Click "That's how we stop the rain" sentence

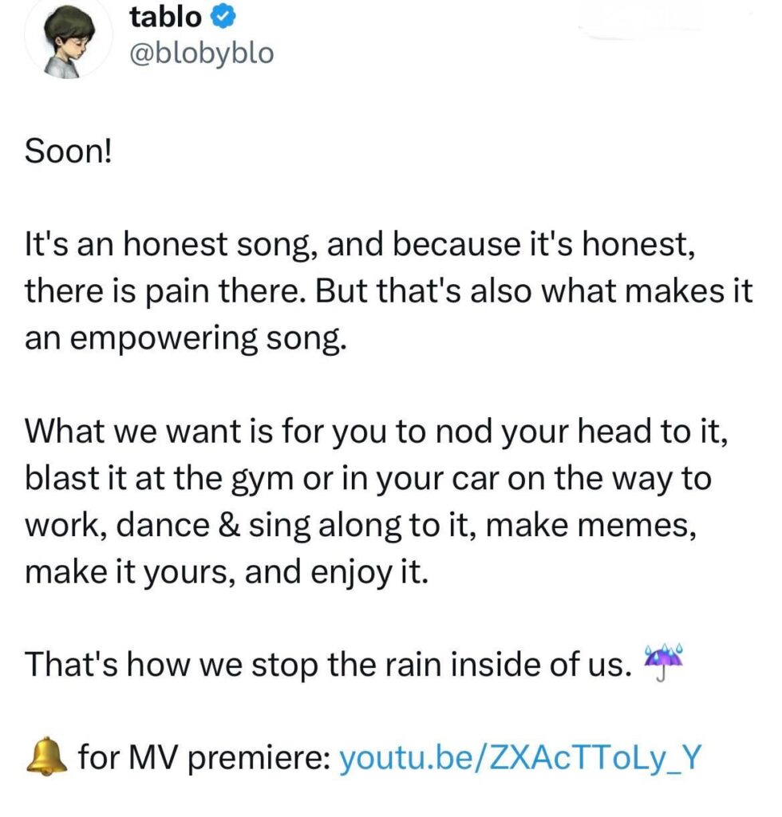coord(328,665)
